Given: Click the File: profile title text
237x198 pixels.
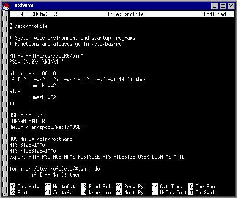Looking at the screenshot, I should click(x=126, y=14).
